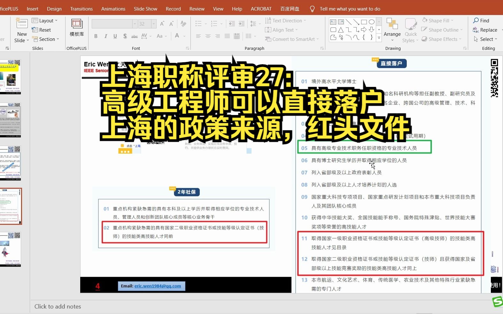Choose the Down Arrow block shape
503x314 pixels.
(x=372, y=30)
